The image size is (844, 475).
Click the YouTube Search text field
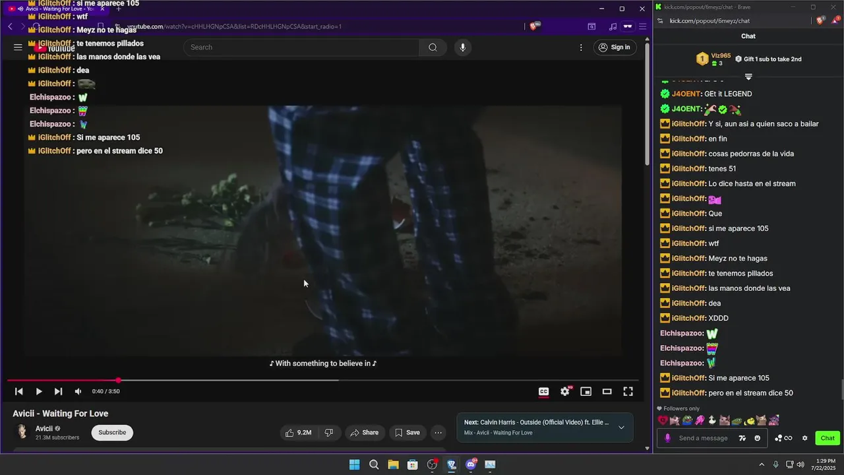pyautogui.click(x=301, y=47)
